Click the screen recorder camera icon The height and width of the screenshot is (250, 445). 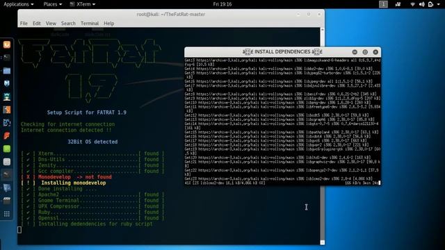pos(398,4)
